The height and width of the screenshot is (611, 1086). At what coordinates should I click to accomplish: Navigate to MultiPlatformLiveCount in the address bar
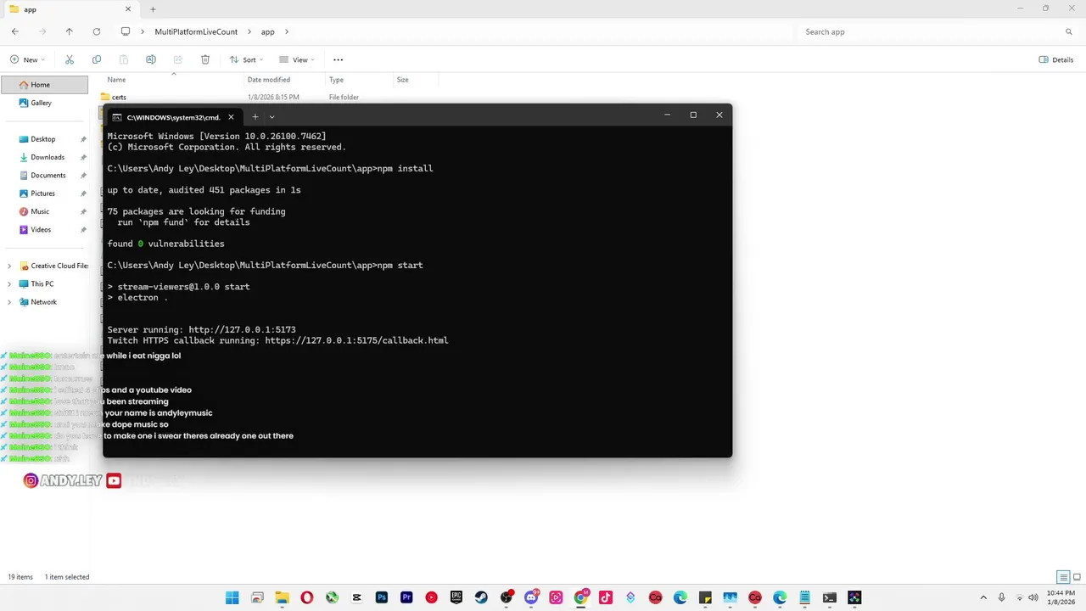pyautogui.click(x=196, y=31)
